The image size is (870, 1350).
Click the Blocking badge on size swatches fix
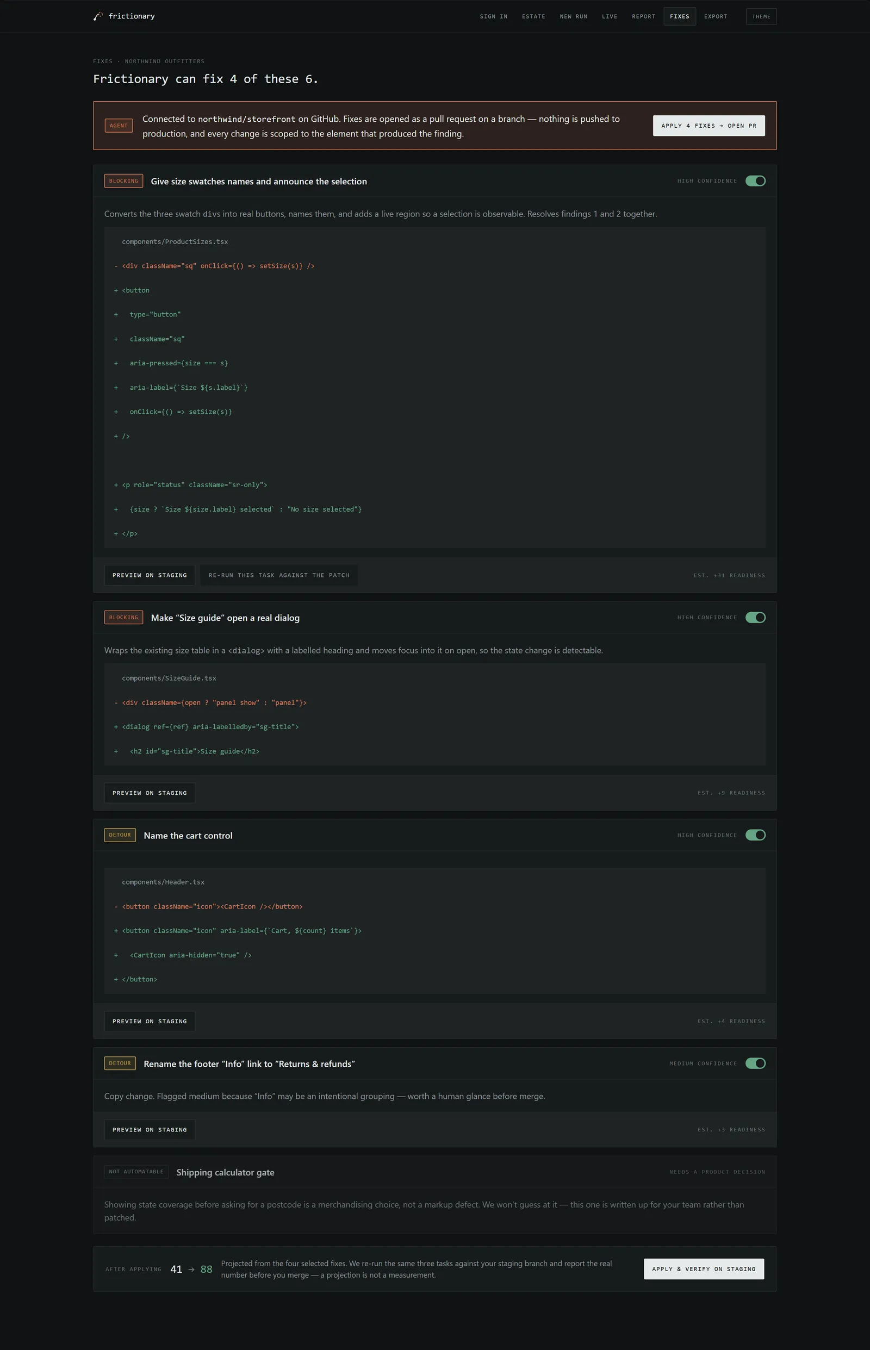124,181
